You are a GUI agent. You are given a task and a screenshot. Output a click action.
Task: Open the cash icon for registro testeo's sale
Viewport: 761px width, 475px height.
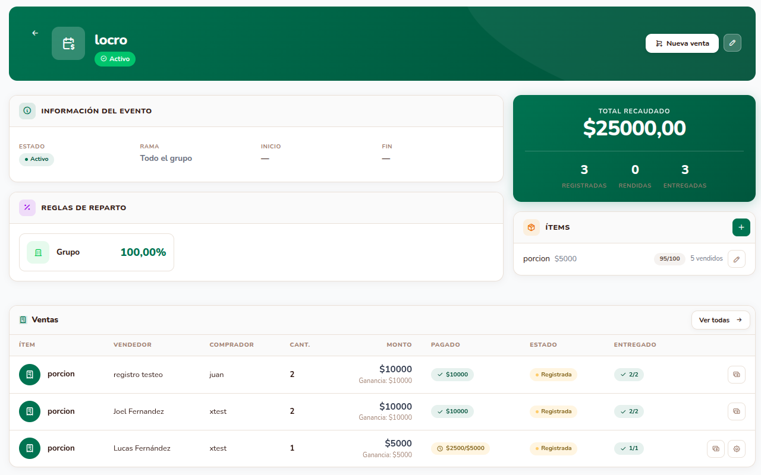[737, 375]
